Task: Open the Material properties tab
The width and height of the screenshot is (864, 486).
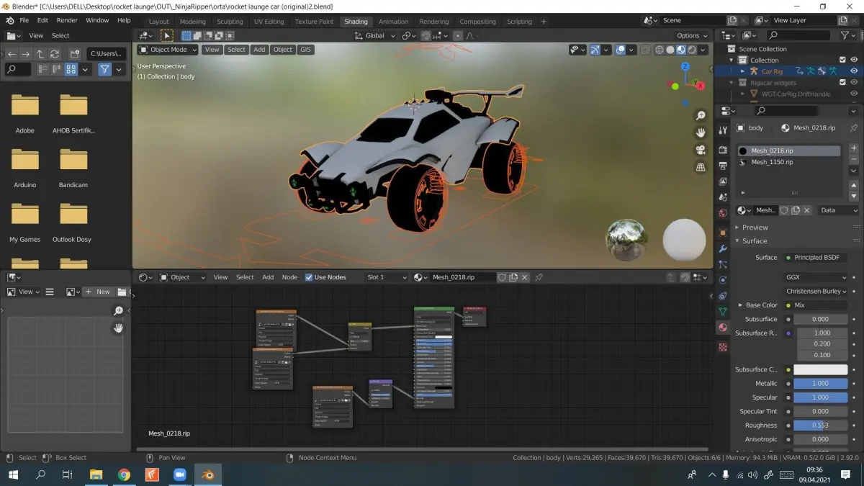Action: pos(723,328)
